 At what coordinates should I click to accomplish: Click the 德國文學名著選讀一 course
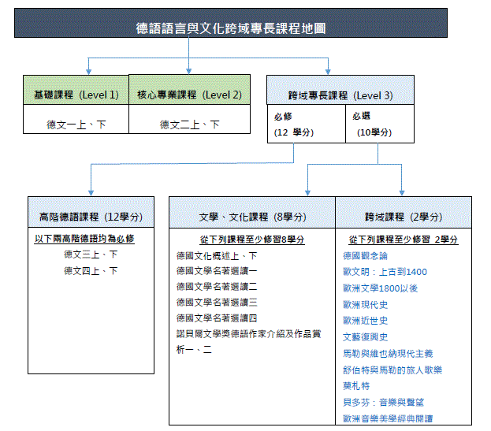(217, 271)
